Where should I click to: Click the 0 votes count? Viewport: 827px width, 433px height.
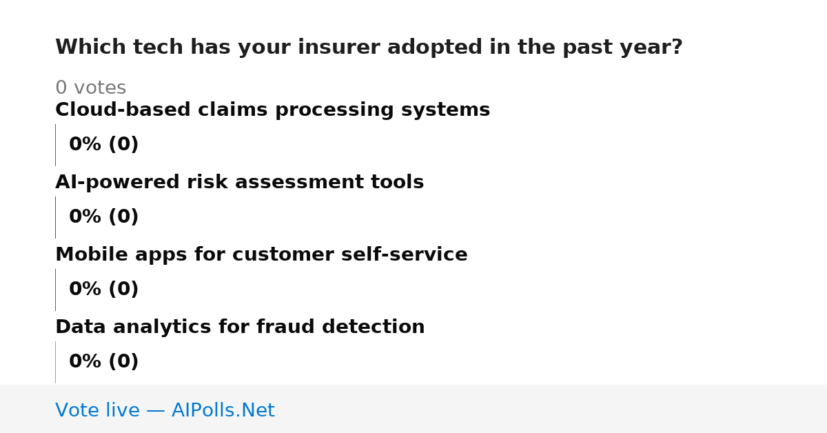click(90, 88)
